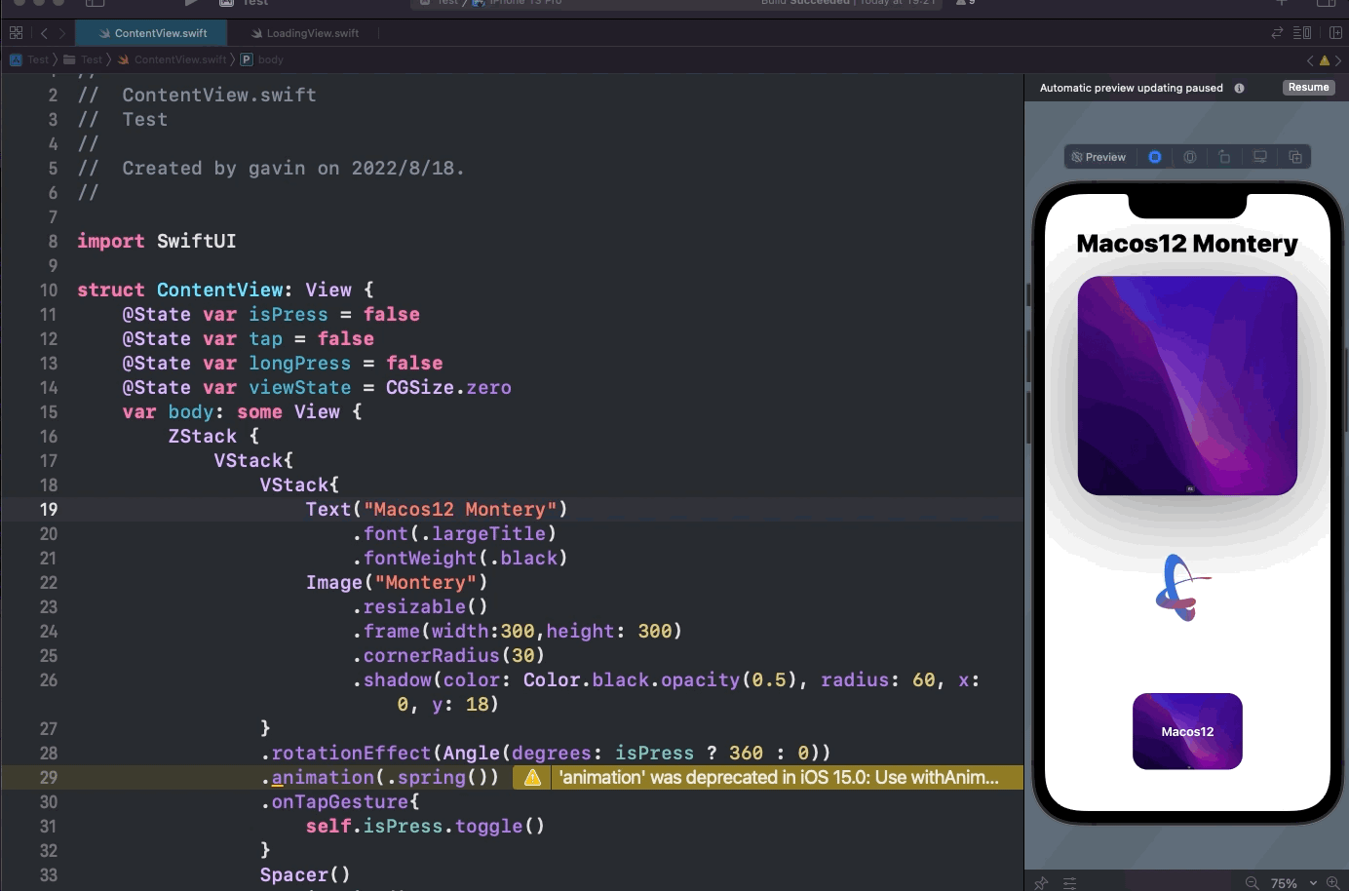Image resolution: width=1349 pixels, height=891 pixels.
Task: Click the 'Macos12 Montery' title in preview
Action: click(1187, 244)
